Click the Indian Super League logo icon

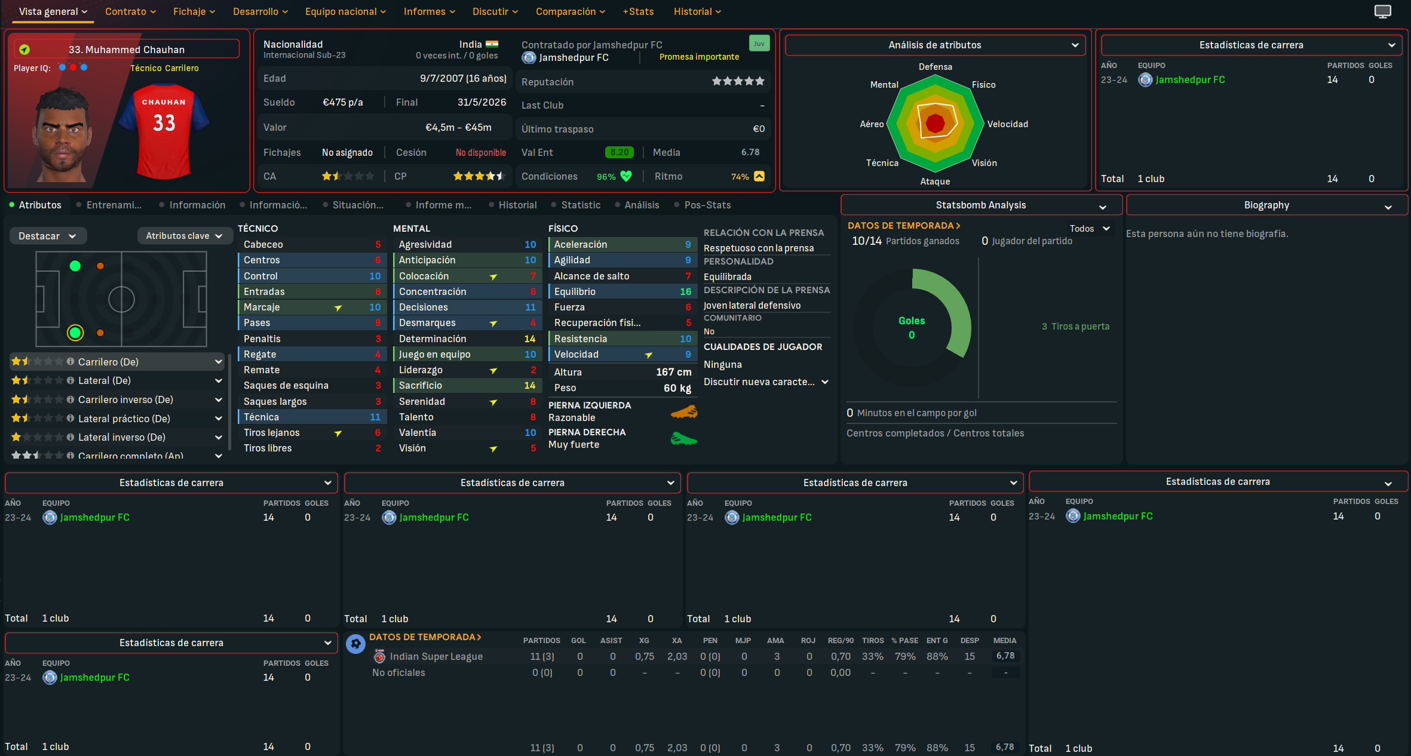(379, 656)
